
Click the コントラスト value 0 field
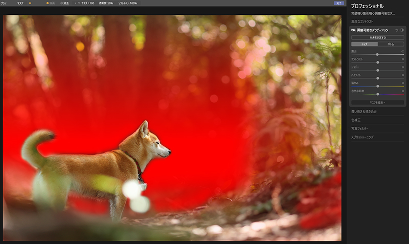click(403, 59)
